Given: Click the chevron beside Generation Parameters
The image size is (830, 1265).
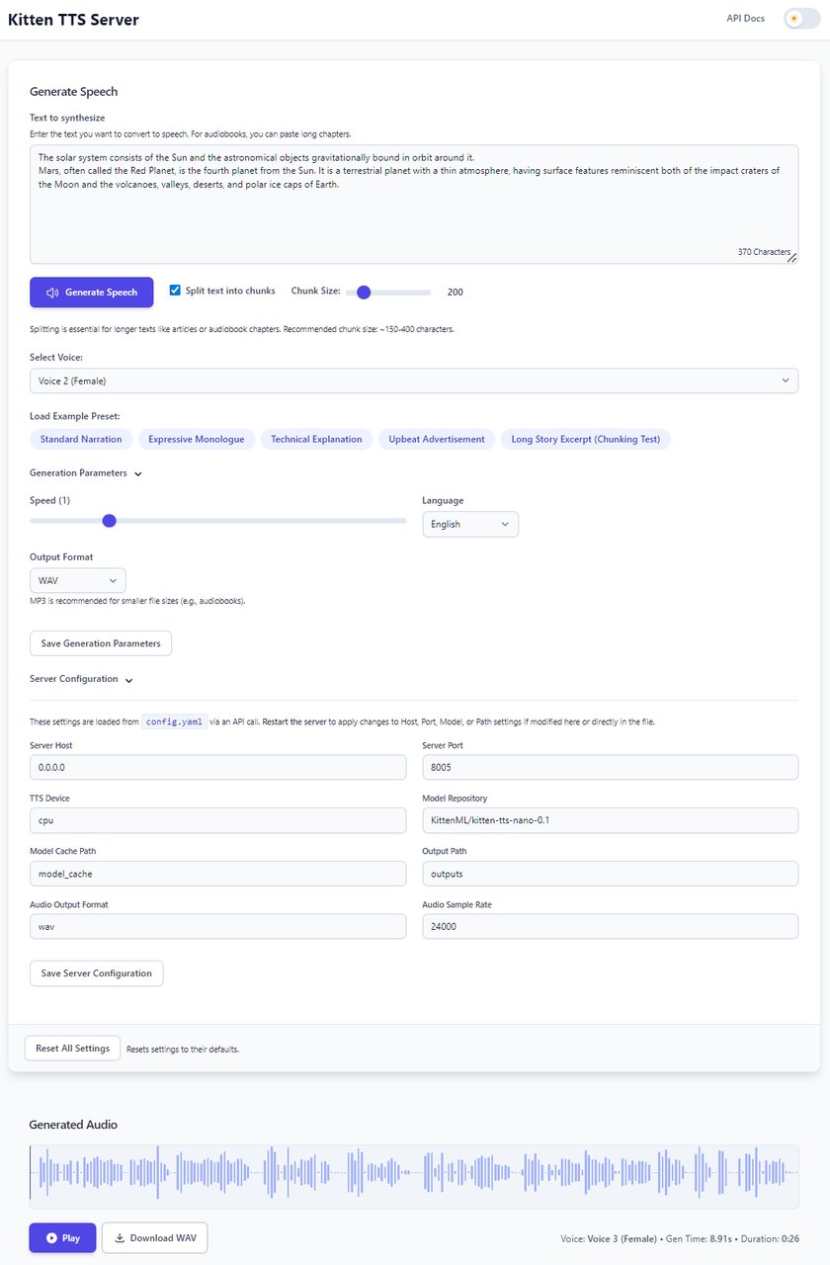Looking at the screenshot, I should pos(137,472).
